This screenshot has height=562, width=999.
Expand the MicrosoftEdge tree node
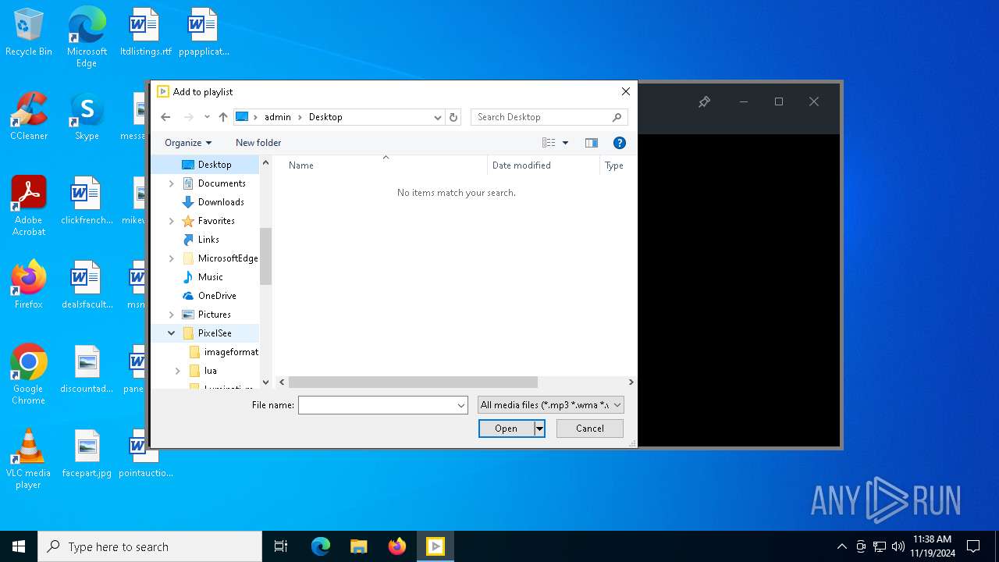click(172, 258)
